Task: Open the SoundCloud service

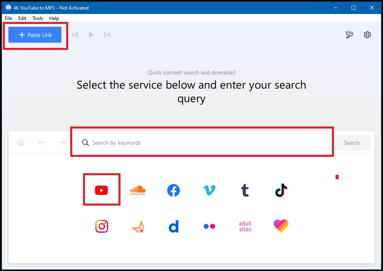Action: click(137, 190)
